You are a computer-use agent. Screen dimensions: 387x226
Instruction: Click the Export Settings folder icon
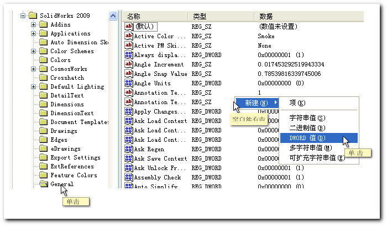(x=44, y=157)
